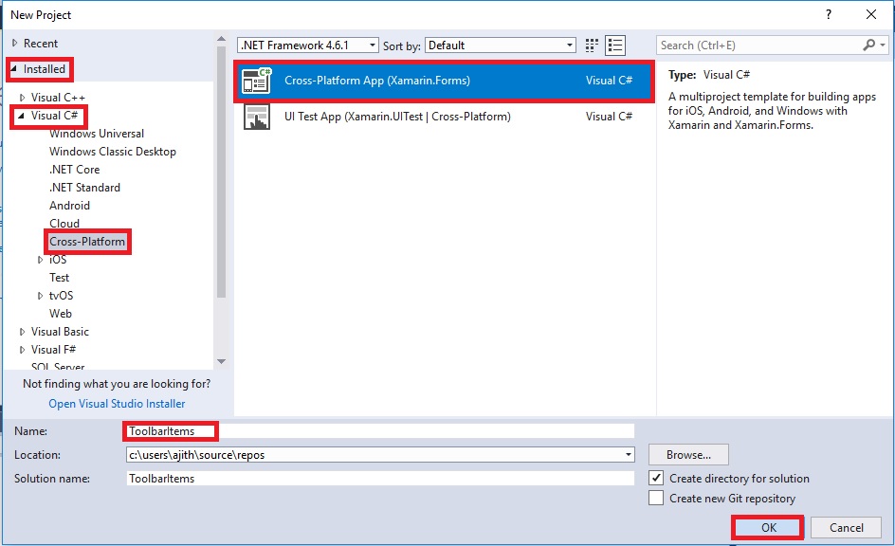Viewport: 895px width, 546px height.
Task: Open the Location path dropdown
Action: [x=629, y=455]
